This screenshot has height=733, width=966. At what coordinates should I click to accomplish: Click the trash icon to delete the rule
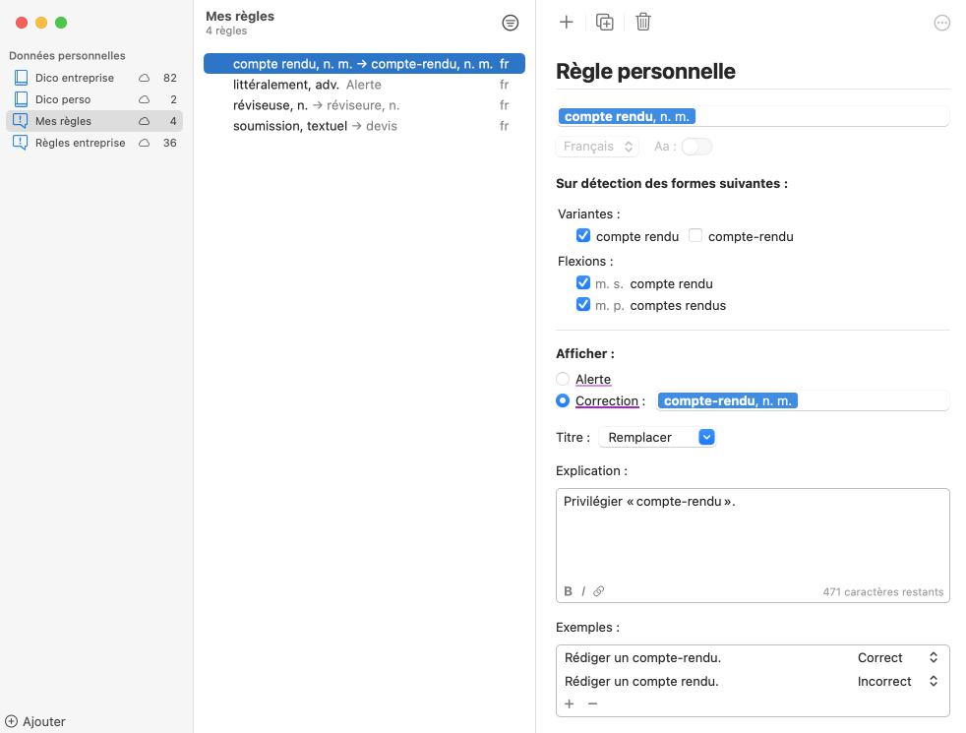pos(642,22)
